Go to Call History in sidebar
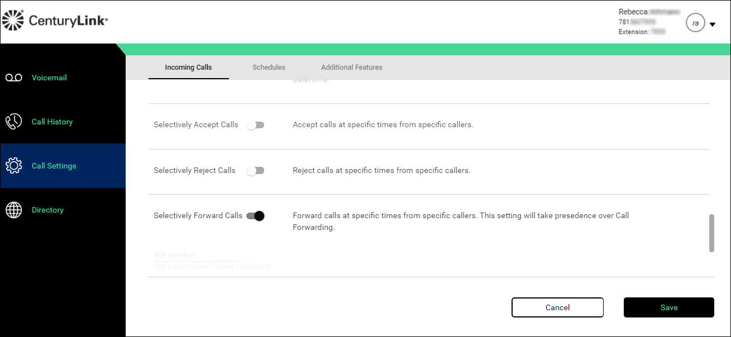 click(x=52, y=122)
